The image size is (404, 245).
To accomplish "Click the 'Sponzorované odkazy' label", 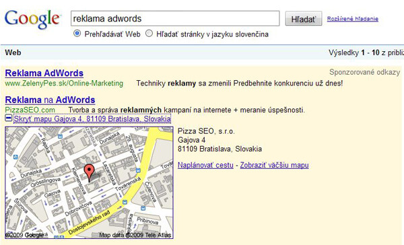I will coord(364,72).
